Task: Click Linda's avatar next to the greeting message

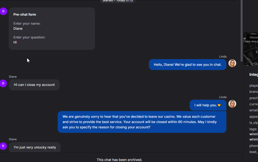Action: (232, 63)
